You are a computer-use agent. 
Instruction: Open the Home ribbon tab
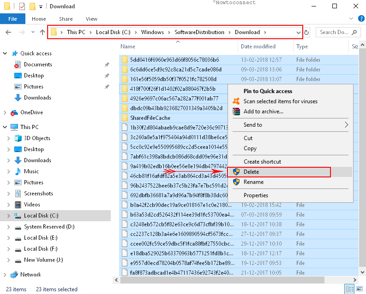[x=39, y=19]
